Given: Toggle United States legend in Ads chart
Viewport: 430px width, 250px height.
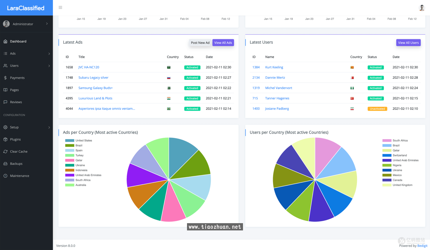Looking at the screenshot, I should pos(83,141).
